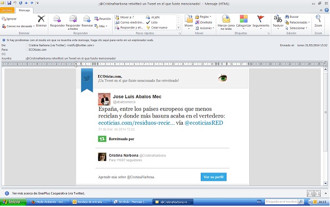The width and height of the screenshot is (330, 207).
Task: Send the message to OneNote
Action: point(203,22)
